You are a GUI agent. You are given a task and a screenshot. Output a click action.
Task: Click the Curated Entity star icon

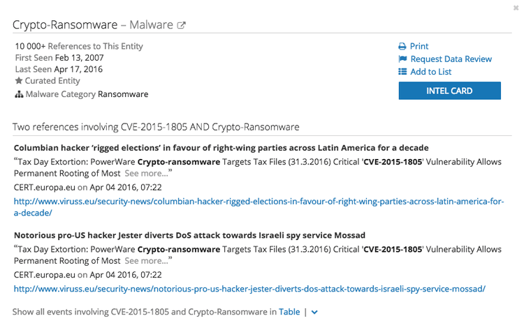tap(19, 82)
